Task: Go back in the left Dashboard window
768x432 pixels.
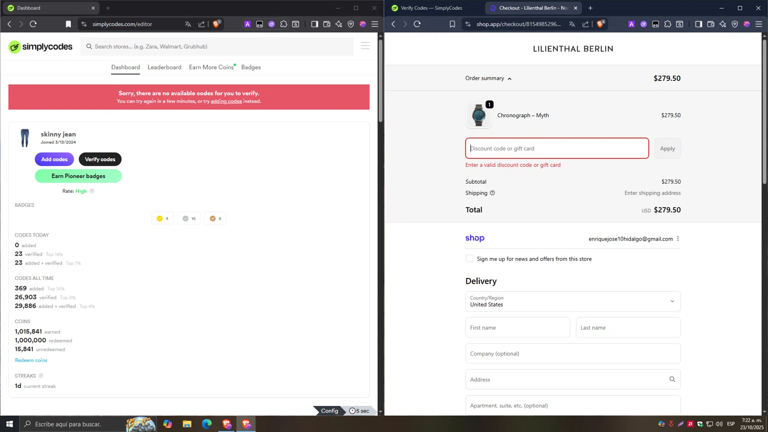Action: [9, 24]
